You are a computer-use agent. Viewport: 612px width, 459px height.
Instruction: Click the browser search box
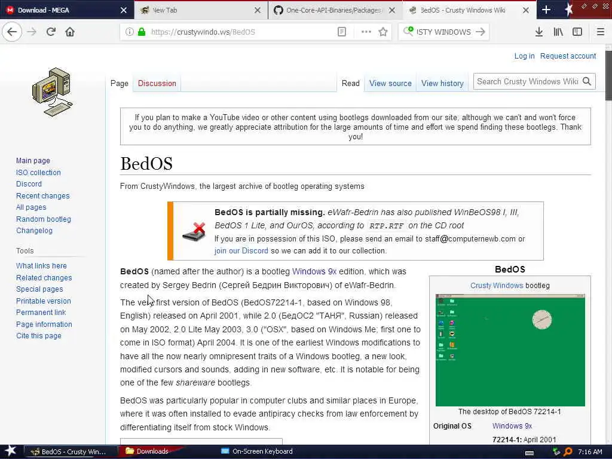point(443,32)
